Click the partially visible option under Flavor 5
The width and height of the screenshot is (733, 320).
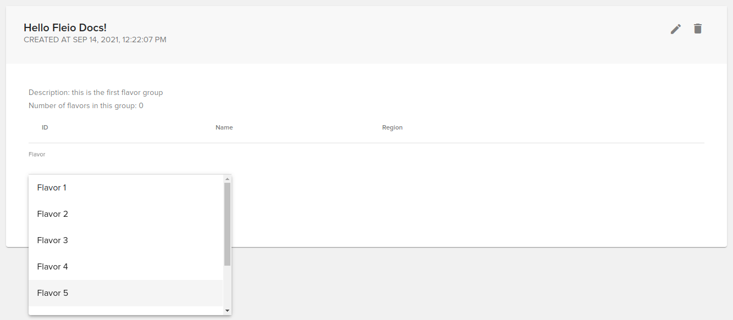[x=125, y=311]
